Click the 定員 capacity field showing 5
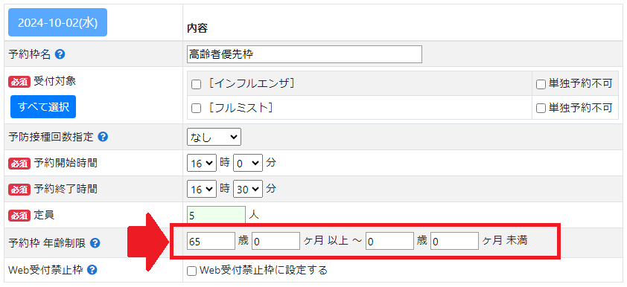627x287 pixels. click(x=217, y=216)
